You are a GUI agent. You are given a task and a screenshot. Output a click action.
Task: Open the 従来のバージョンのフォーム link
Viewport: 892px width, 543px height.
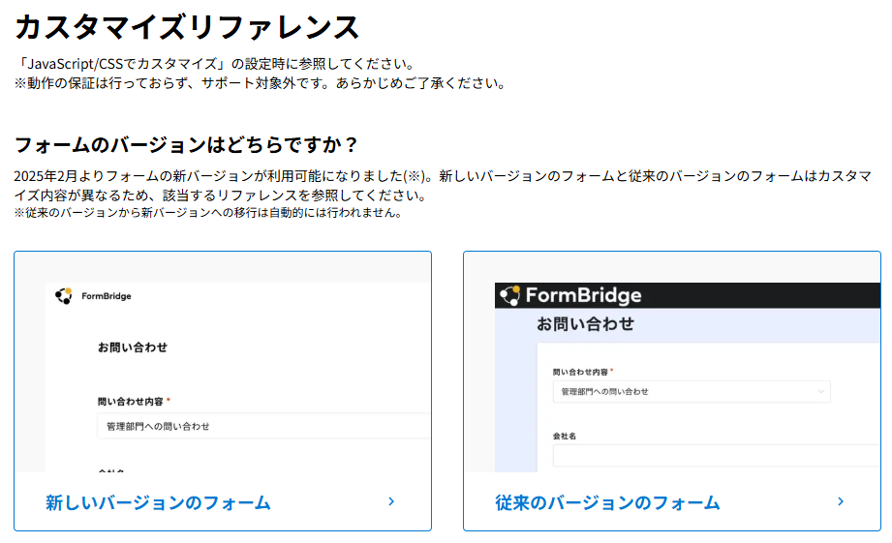607,502
